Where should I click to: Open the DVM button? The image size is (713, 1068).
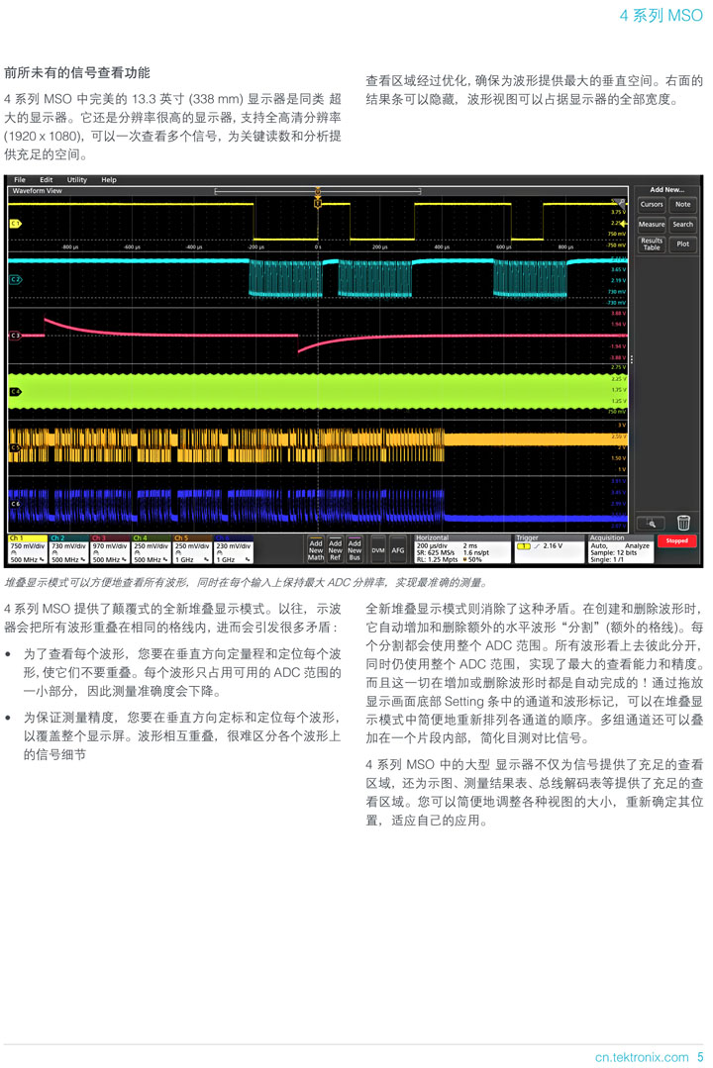377,549
